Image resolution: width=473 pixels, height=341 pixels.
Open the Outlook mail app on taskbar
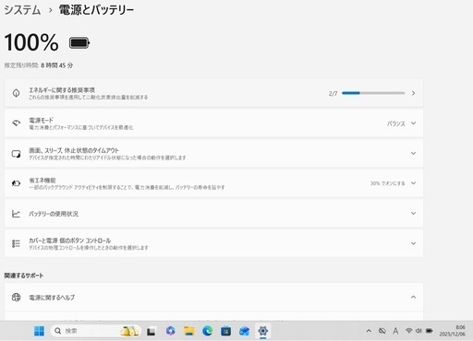click(244, 331)
